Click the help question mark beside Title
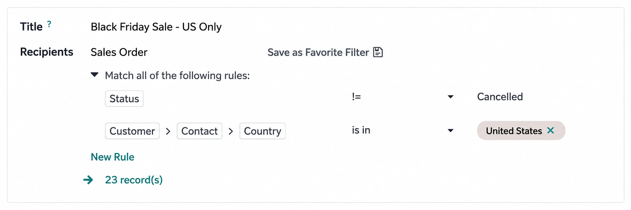The width and height of the screenshot is (631, 210). click(49, 24)
